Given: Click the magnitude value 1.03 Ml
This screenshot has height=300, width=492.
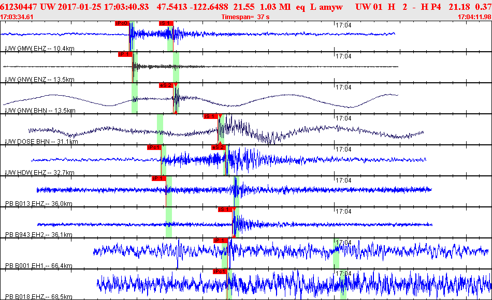Looking at the screenshot, I should (275, 7).
